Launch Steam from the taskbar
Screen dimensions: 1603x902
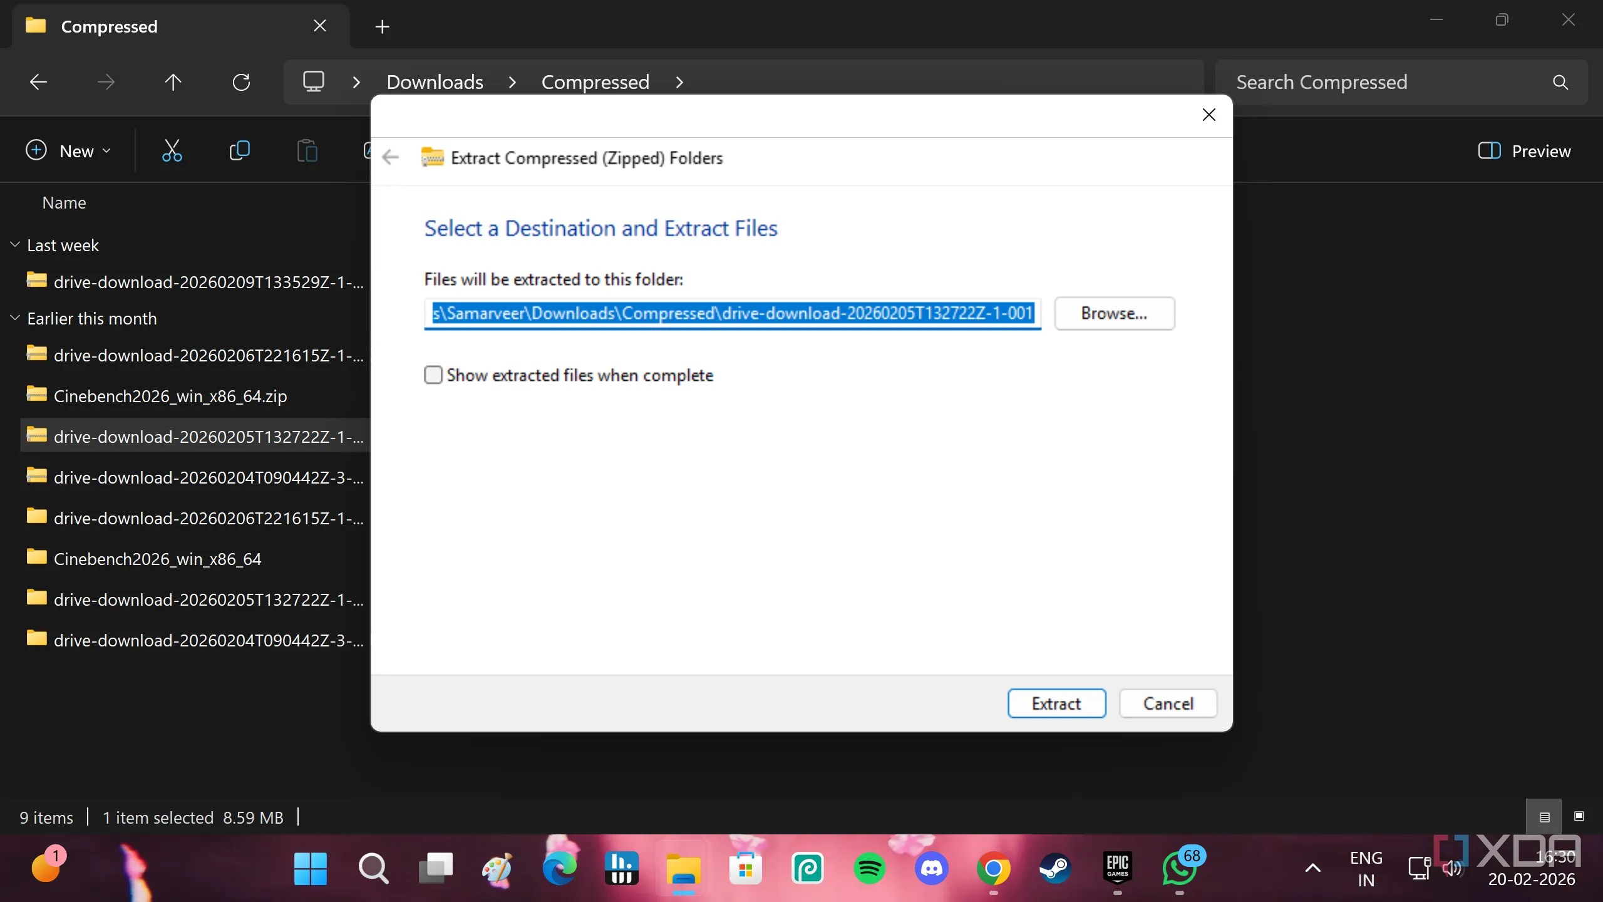point(1056,869)
